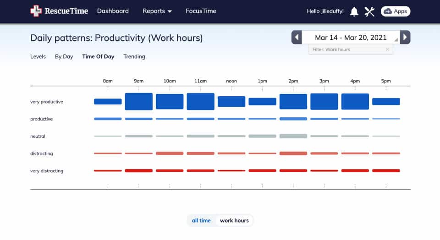The width and height of the screenshot is (440, 240).
Task: Click the Hello Jilleduffy account link
Action: pos(325,11)
